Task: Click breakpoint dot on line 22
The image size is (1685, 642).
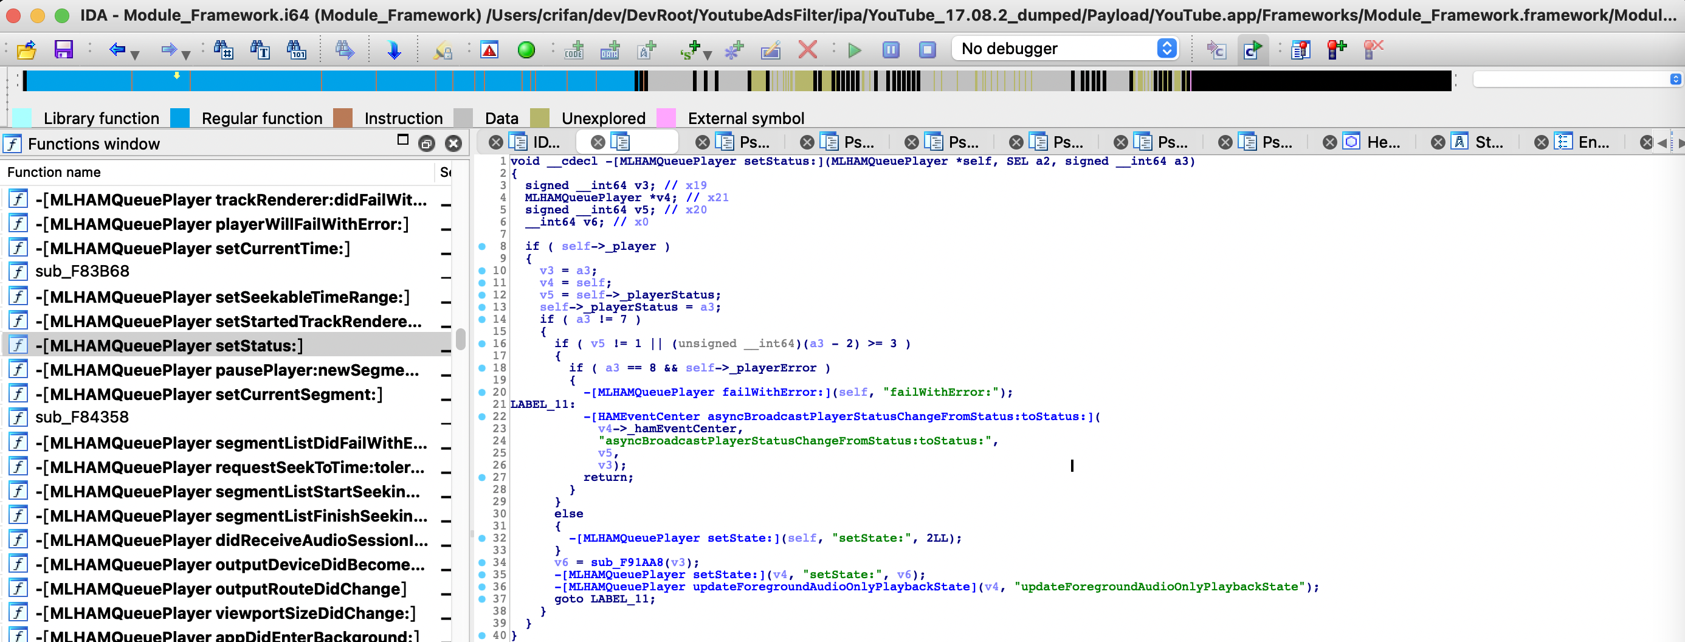Action: [482, 416]
